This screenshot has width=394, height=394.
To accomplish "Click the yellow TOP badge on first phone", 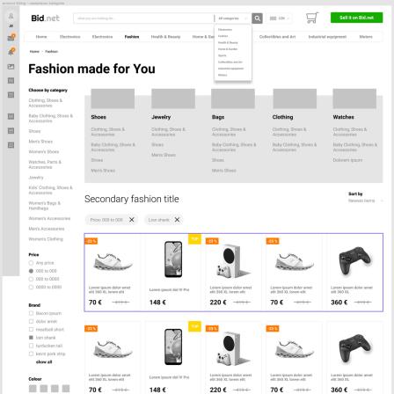I will coord(194,239).
